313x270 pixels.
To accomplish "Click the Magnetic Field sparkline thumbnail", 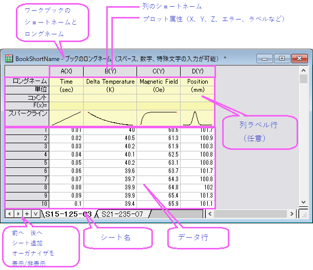I will [159, 118].
